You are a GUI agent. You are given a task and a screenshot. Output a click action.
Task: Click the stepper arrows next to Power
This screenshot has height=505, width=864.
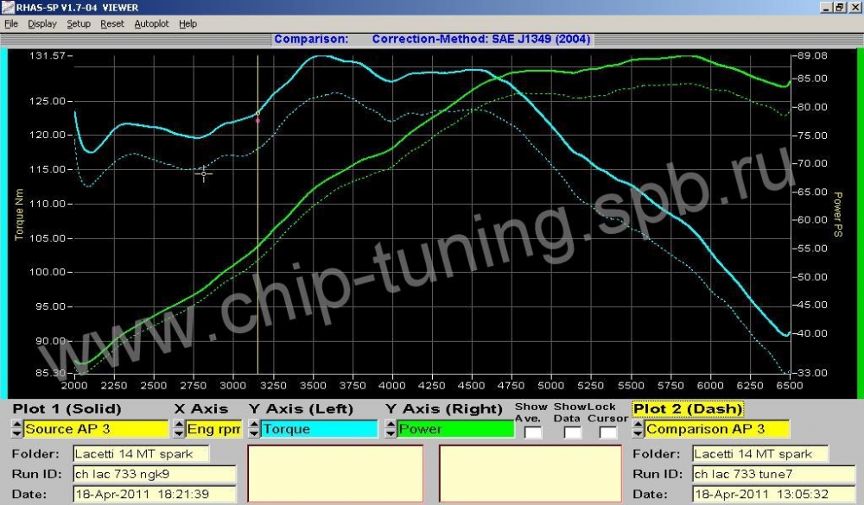click(390, 428)
